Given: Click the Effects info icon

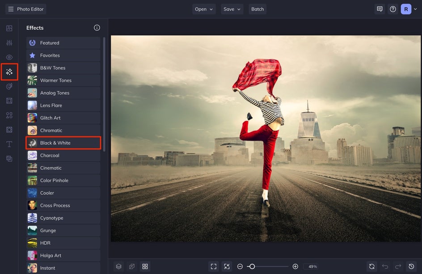Looking at the screenshot, I should pyautogui.click(x=97, y=28).
